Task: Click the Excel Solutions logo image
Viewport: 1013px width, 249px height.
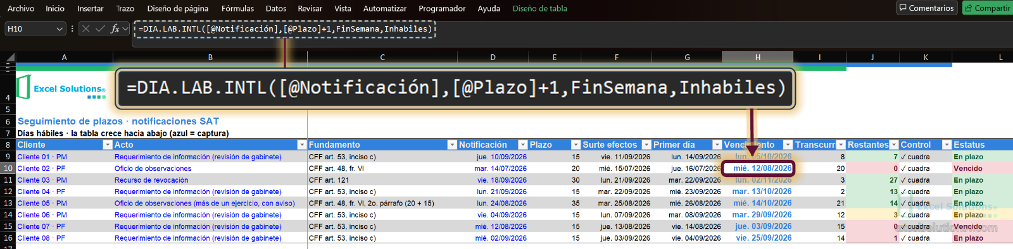Action: tap(61, 87)
